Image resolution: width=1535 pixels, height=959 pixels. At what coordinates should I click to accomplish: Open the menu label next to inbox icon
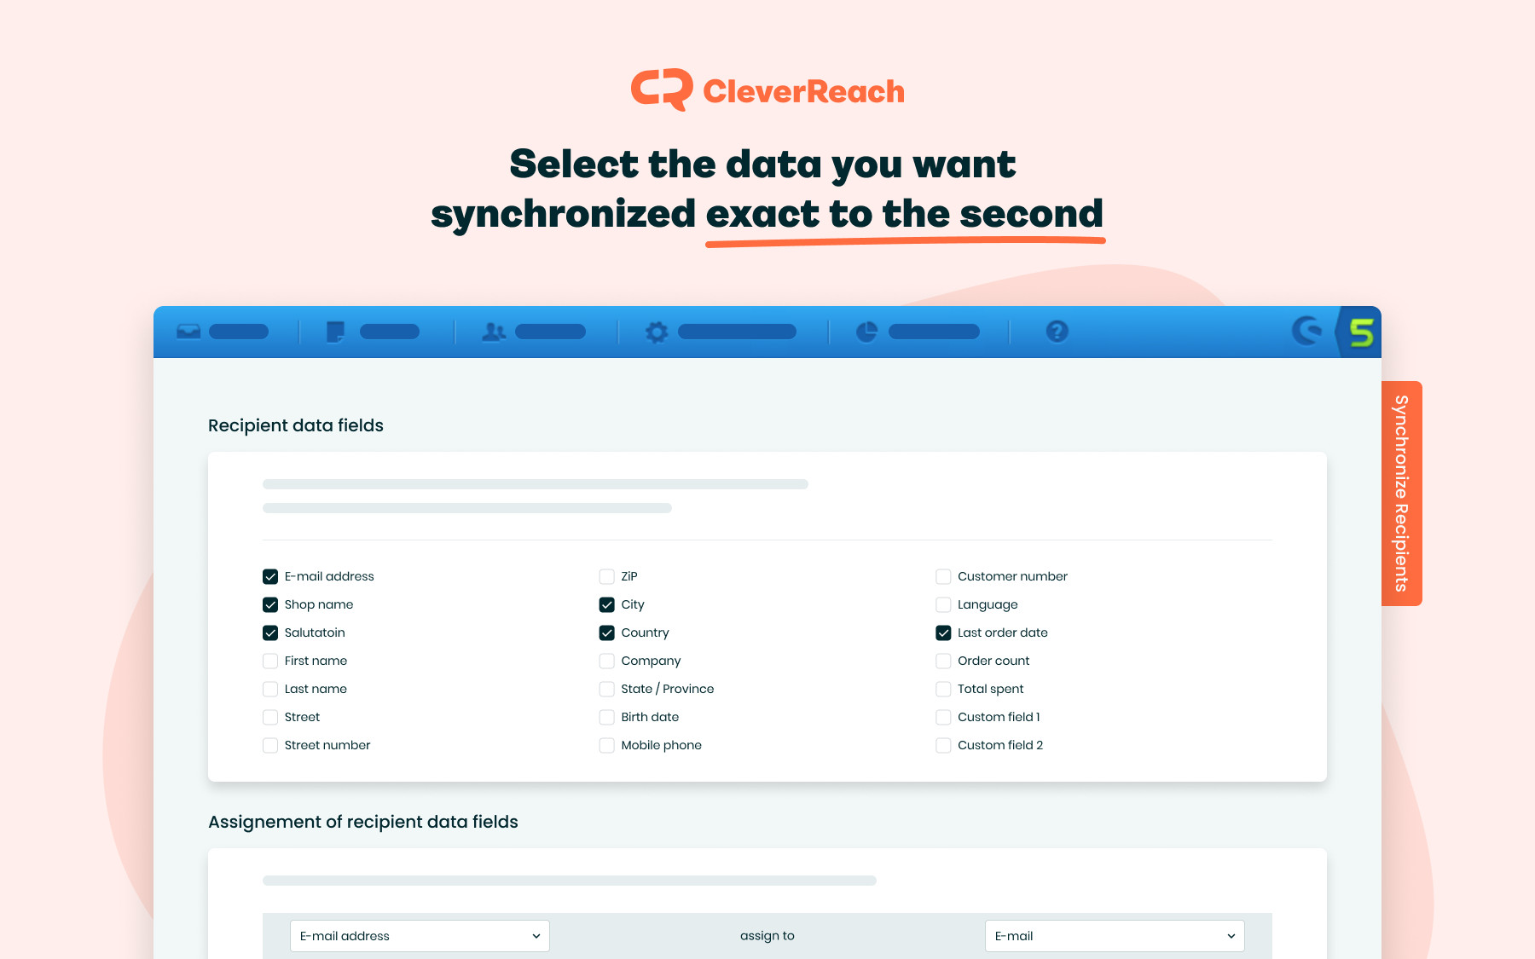pyautogui.click(x=239, y=332)
